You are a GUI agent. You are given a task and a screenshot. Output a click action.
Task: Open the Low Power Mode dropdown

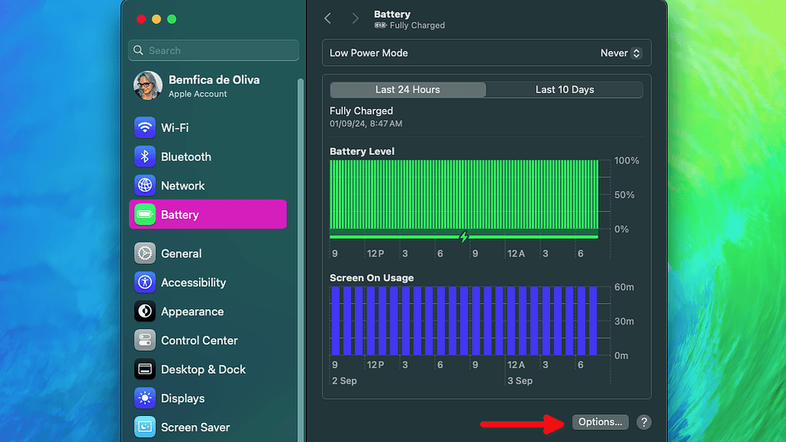pyautogui.click(x=621, y=53)
